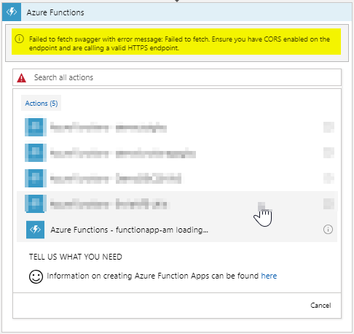Click the functionapp-am Azure Functions icon
This screenshot has height=334, width=354.
(x=35, y=230)
